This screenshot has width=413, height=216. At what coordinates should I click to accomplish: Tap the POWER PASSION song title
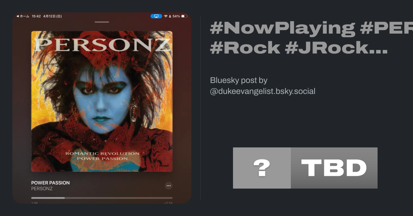(x=51, y=183)
